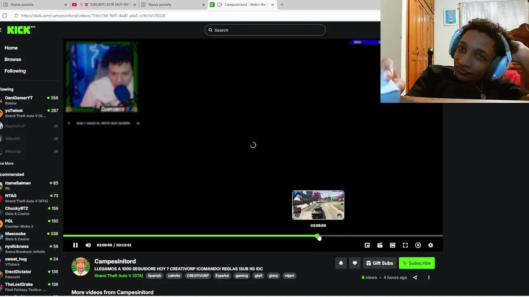529x297 pixels.
Task: Select the rdjavi tag
Action: [289, 276]
